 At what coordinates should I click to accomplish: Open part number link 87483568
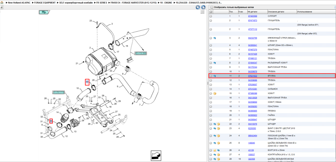tap(252, 16)
